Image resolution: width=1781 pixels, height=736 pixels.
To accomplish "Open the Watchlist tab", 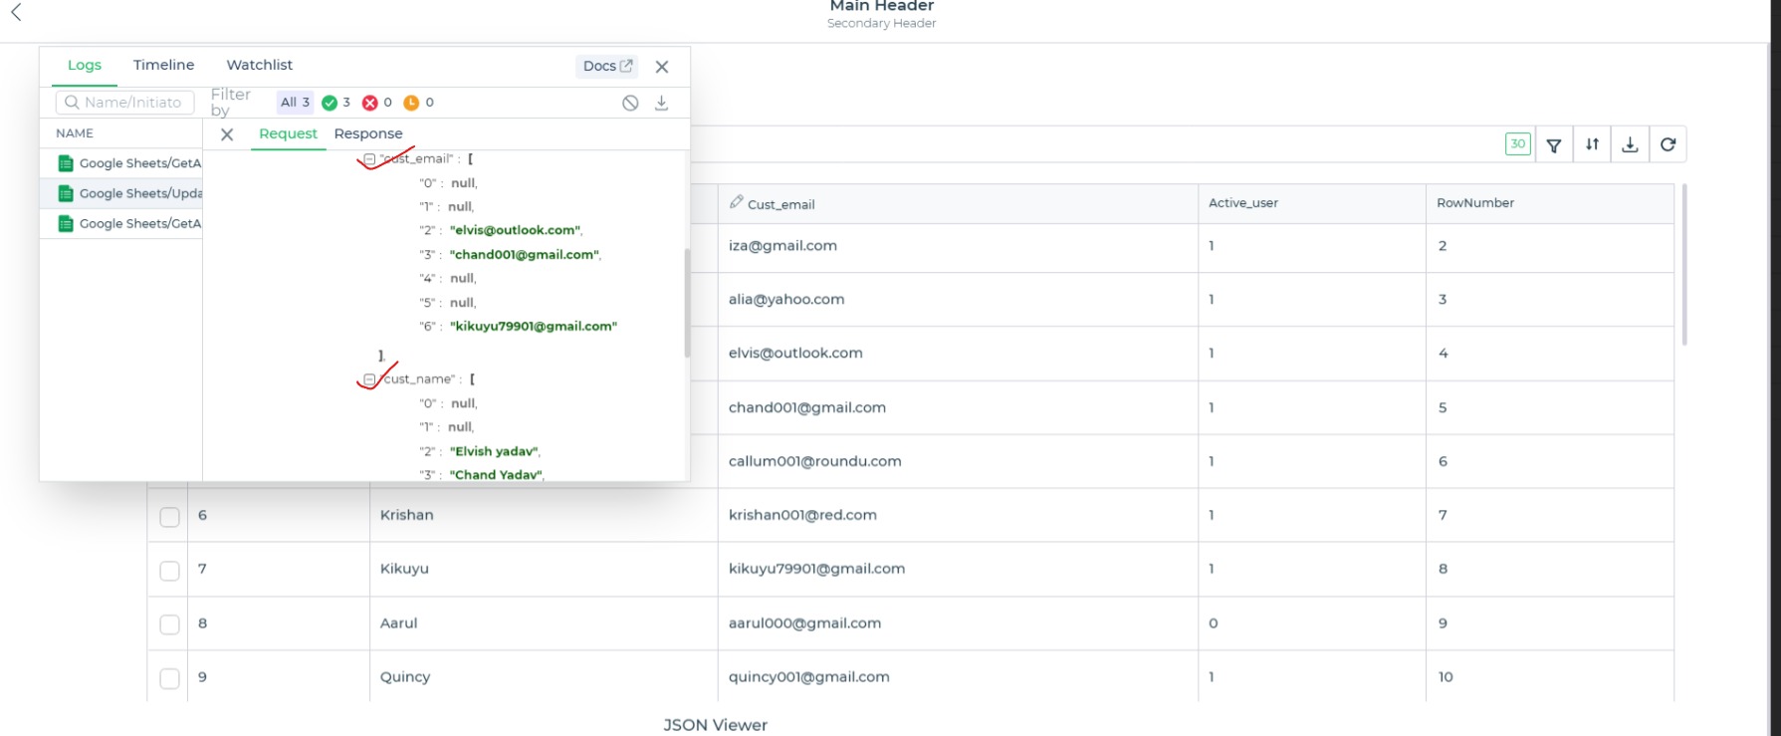I will (260, 65).
